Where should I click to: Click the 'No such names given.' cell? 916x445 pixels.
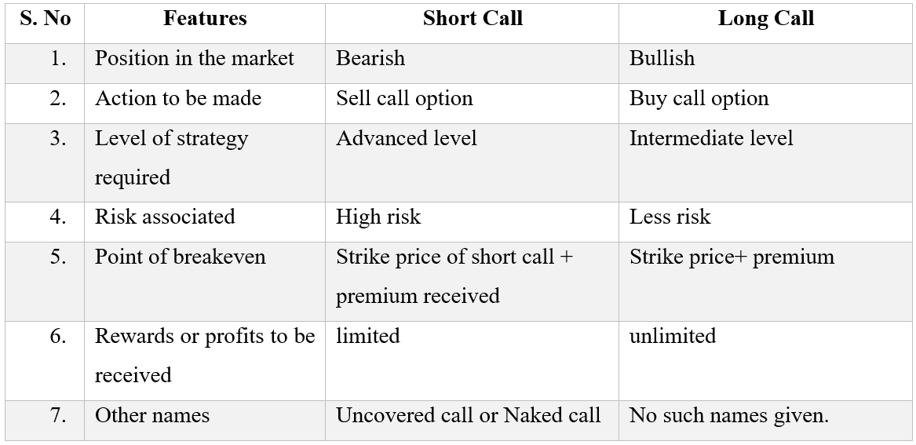(729, 416)
